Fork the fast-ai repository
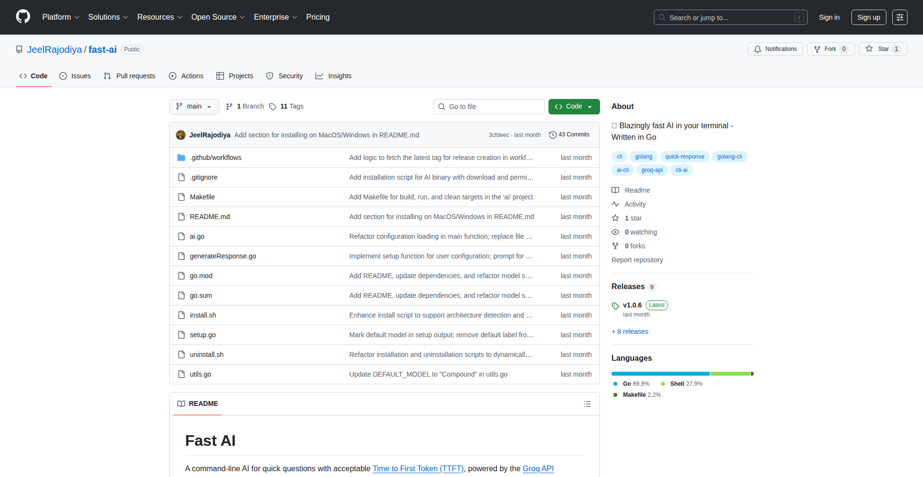This screenshot has width=923, height=477. pyautogui.click(x=830, y=49)
